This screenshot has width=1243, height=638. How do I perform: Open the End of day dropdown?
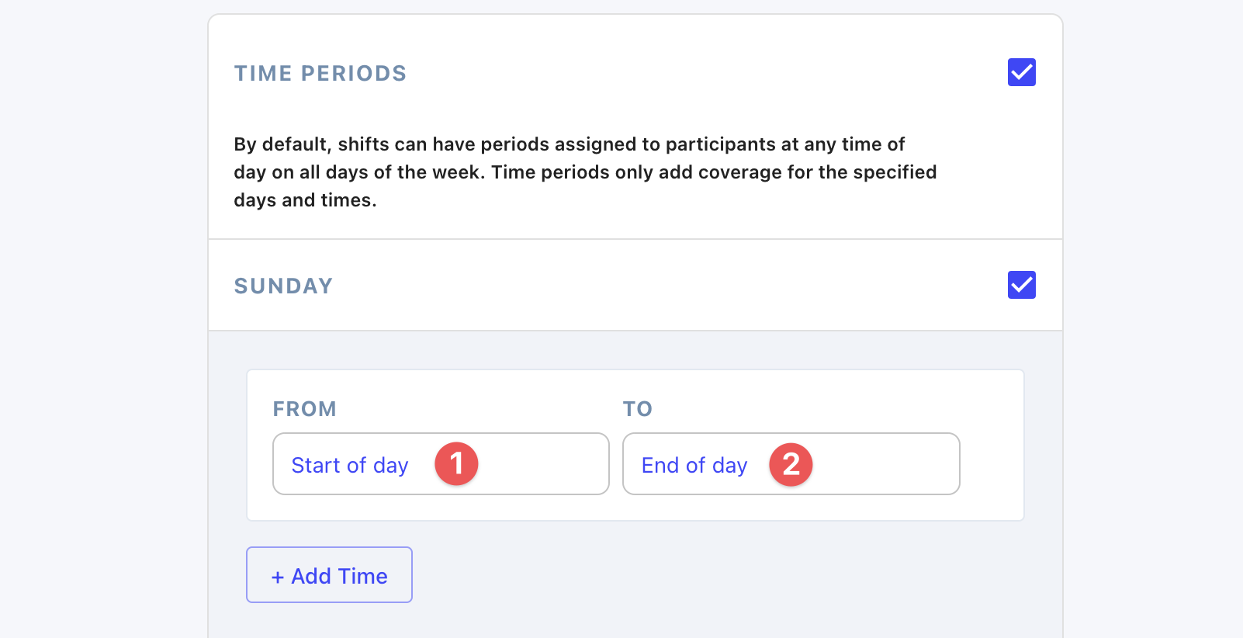(791, 463)
